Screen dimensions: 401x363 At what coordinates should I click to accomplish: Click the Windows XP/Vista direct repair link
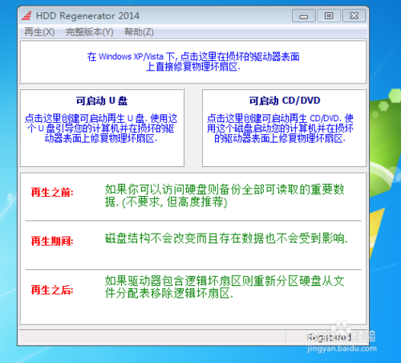click(x=193, y=62)
